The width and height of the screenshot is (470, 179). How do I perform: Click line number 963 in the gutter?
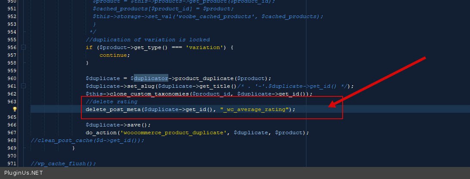point(12,102)
